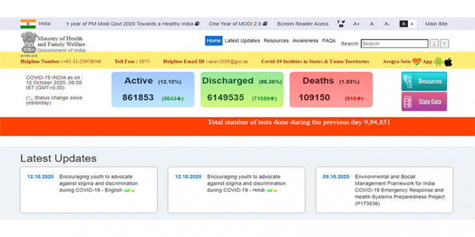Screen dimensions: 475x237
Task: Open the Twitter social icon
Action: [x=343, y=21]
